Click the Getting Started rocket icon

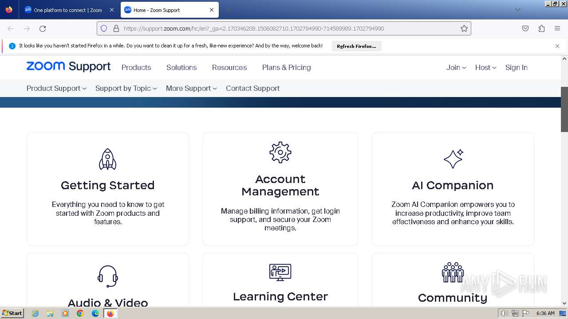107,159
